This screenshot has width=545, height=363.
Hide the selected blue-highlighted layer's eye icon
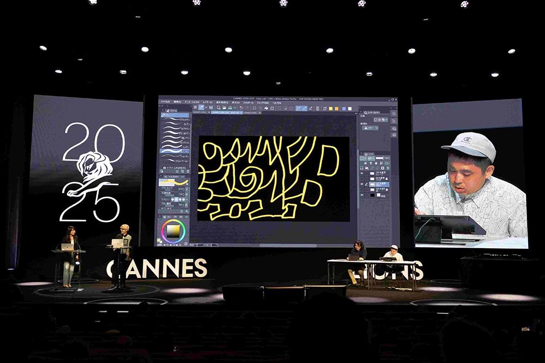[x=361, y=184]
